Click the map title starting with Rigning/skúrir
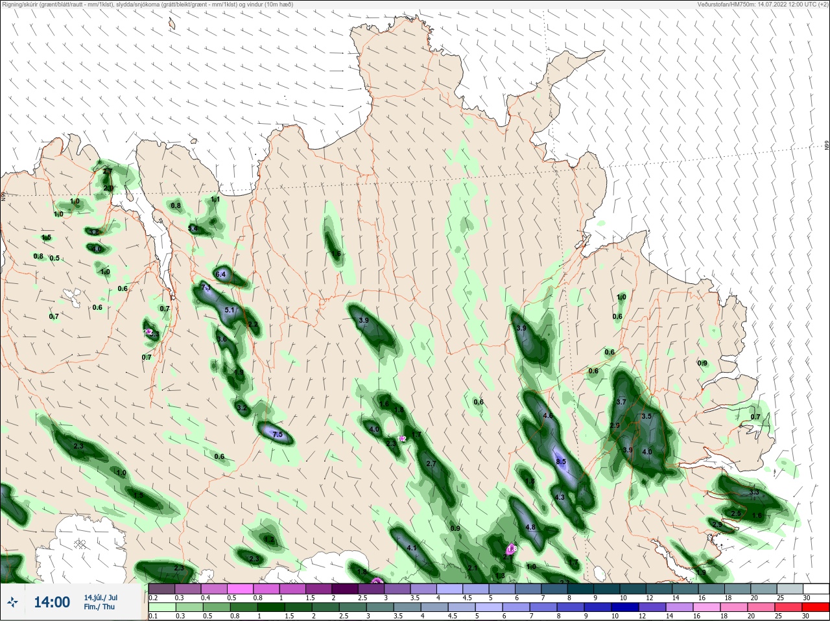The height and width of the screenshot is (621, 830). (x=148, y=4)
